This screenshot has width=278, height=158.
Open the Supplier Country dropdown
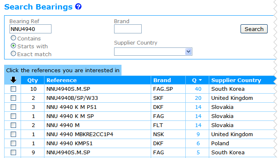pos(153,52)
